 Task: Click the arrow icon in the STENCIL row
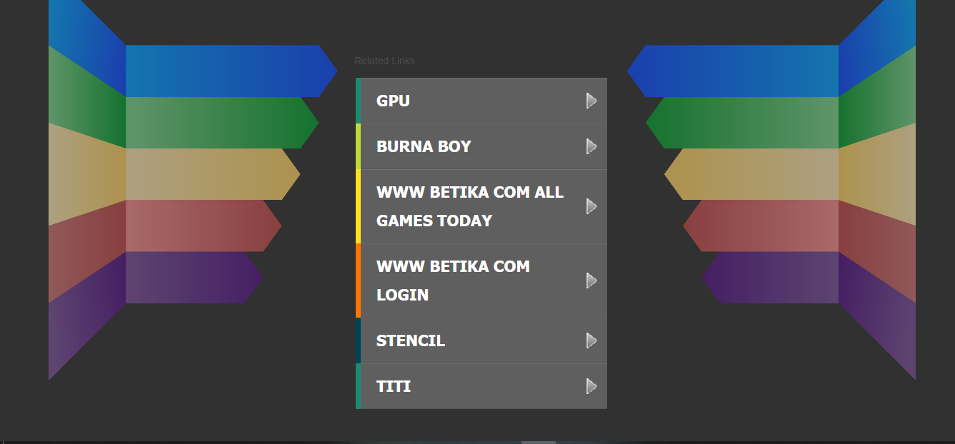point(591,340)
